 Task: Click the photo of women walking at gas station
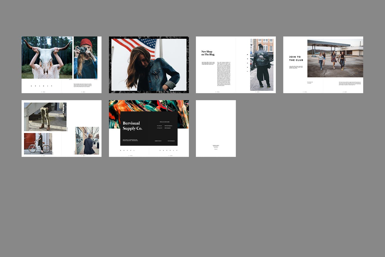[x=335, y=58]
